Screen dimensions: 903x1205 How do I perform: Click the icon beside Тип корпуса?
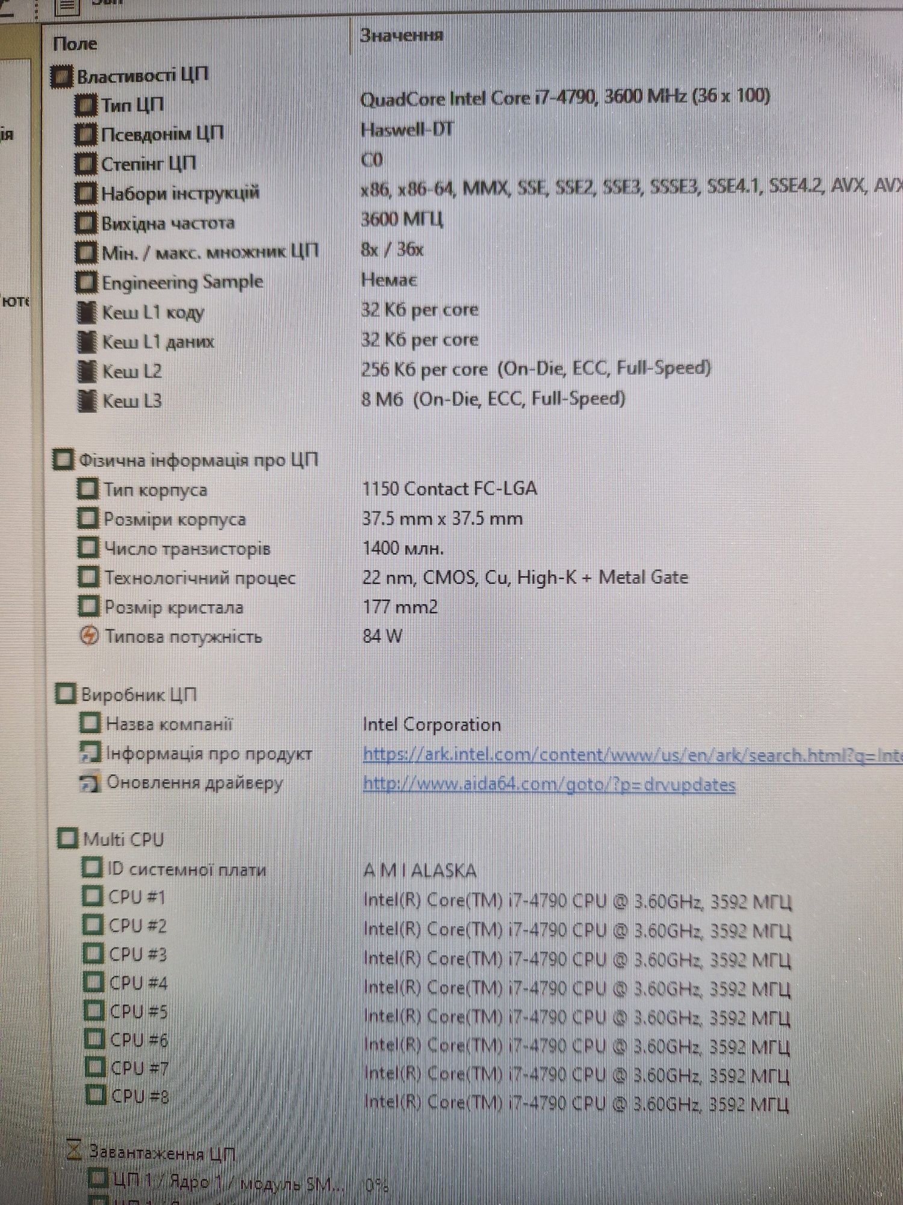click(88, 489)
